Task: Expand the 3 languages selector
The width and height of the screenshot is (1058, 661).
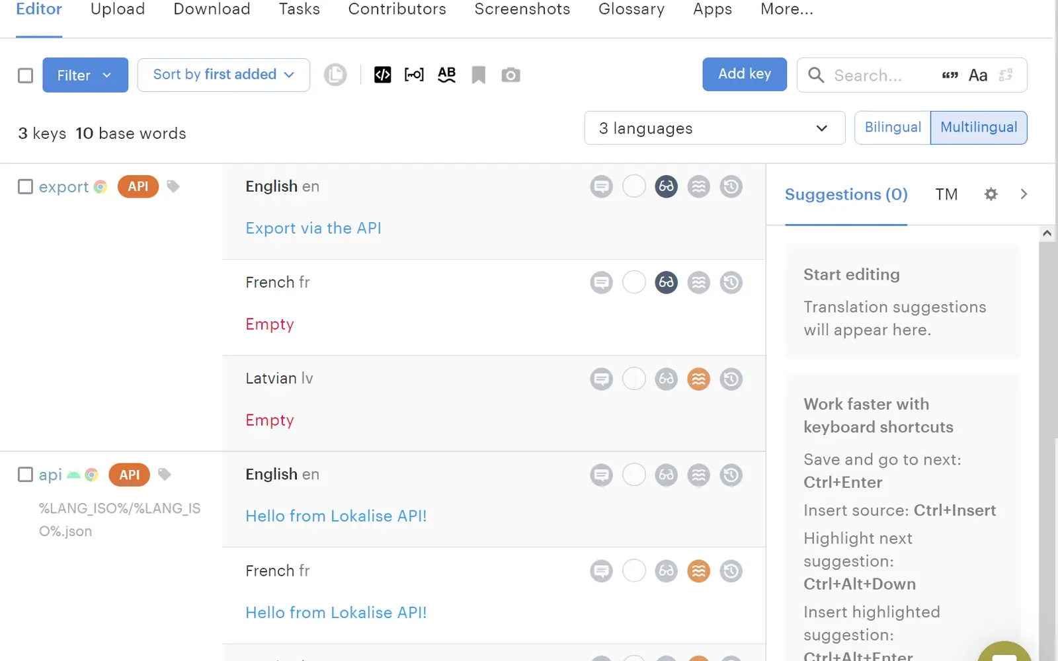Action: point(715,128)
